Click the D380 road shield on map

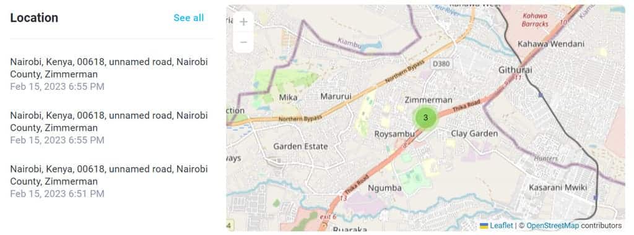point(441,64)
